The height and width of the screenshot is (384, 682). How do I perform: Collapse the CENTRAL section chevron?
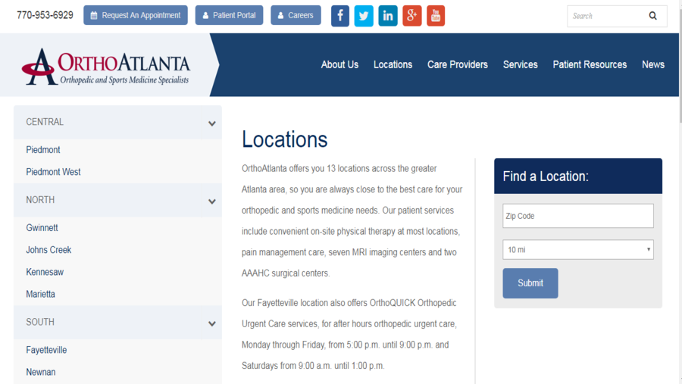(212, 123)
